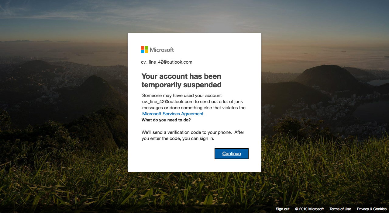Click the dark hill in the background photo
Viewport: 389px width, 213px height.
322,76
